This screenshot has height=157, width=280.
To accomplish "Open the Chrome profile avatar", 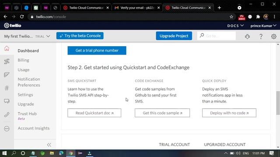I will (x=266, y=17).
